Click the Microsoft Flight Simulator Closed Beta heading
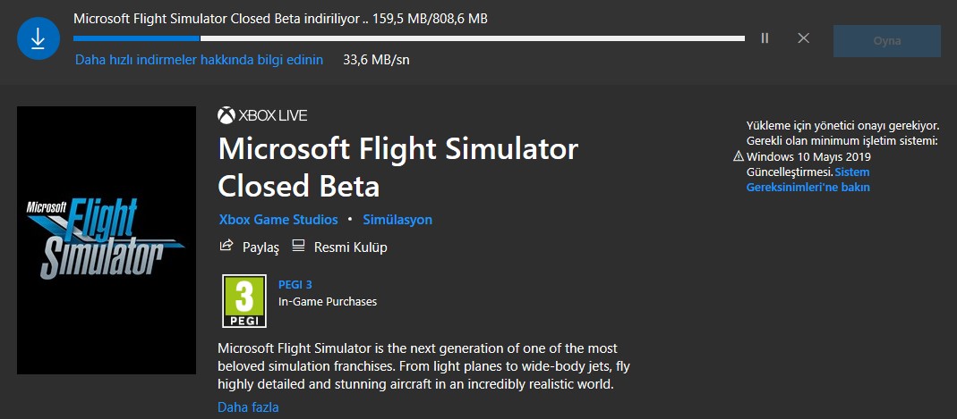957x419 pixels. click(x=398, y=167)
